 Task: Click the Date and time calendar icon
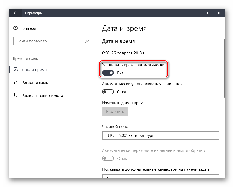pyautogui.click(x=15, y=70)
